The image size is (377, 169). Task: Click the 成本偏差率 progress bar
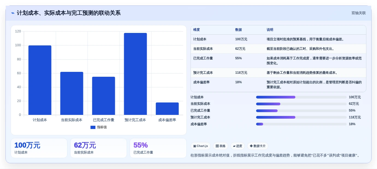click(301, 124)
